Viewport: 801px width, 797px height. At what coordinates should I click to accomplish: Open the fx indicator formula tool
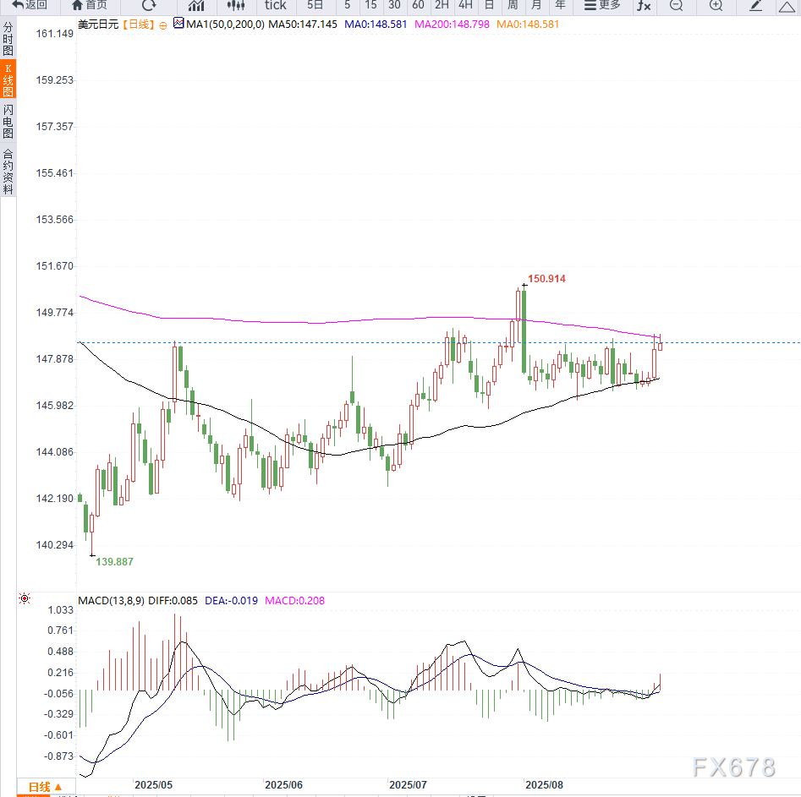tap(644, 5)
